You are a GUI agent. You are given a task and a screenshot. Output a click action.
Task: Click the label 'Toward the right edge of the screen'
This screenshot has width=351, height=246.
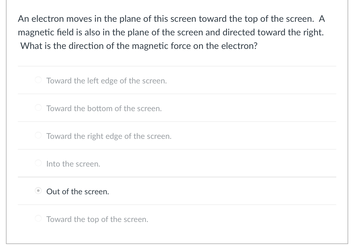[109, 136]
